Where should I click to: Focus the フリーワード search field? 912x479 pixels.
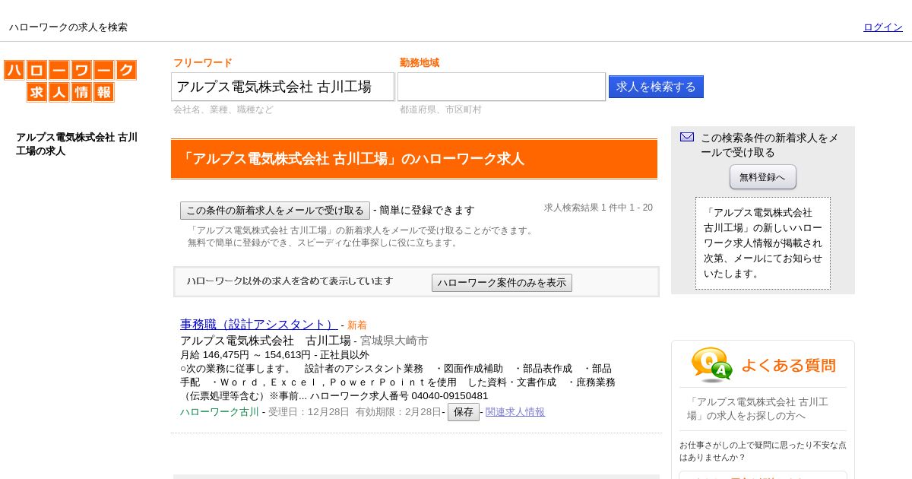[283, 87]
